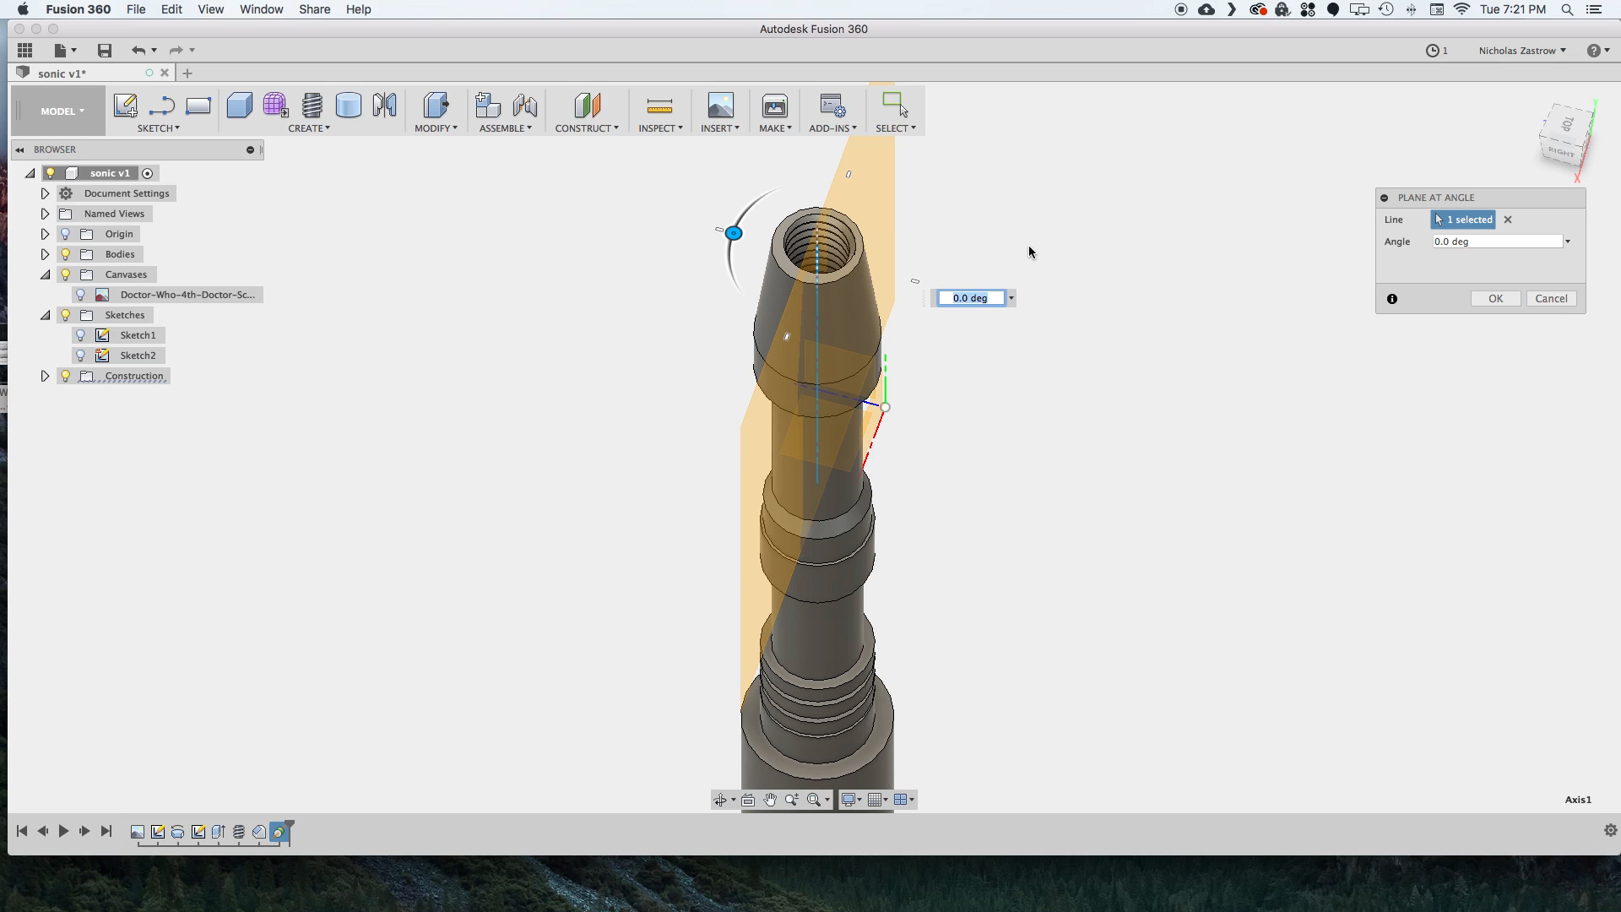
Task: Click the Create Sketch tool icon
Action: pyautogui.click(x=125, y=106)
